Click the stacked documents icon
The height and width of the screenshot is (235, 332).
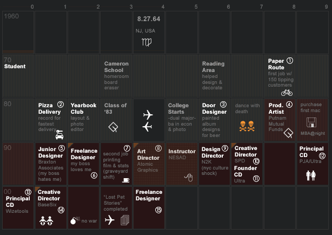tap(125, 220)
